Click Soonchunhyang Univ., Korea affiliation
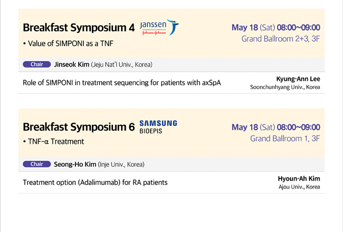The height and width of the screenshot is (232, 343). 285,87
